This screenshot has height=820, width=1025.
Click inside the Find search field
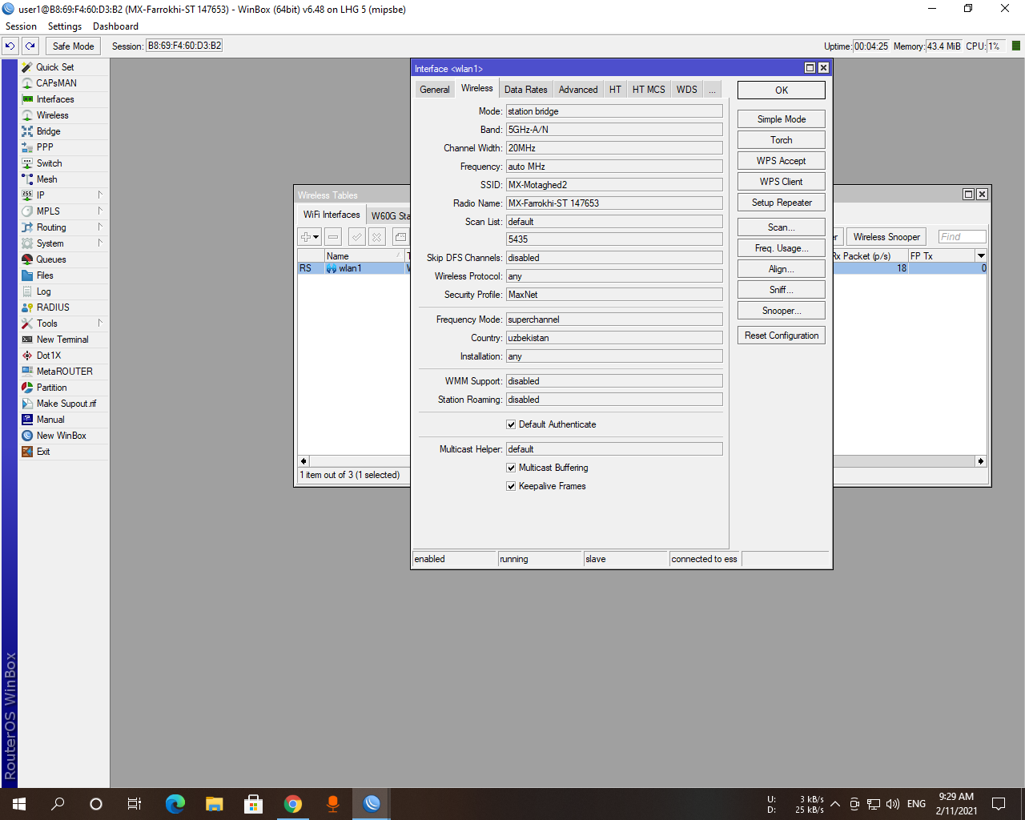pyautogui.click(x=962, y=236)
